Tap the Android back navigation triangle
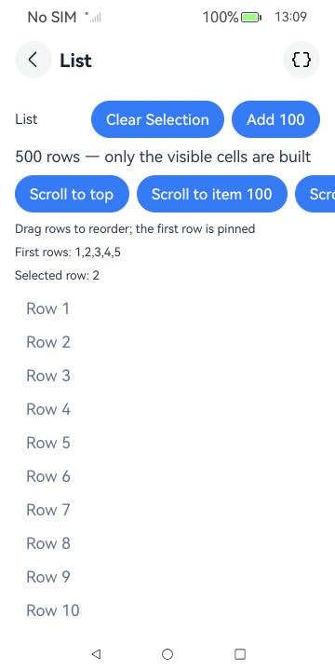 (96, 654)
